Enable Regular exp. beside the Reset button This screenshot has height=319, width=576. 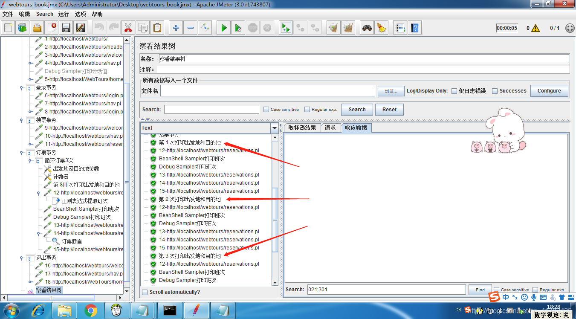point(307,110)
